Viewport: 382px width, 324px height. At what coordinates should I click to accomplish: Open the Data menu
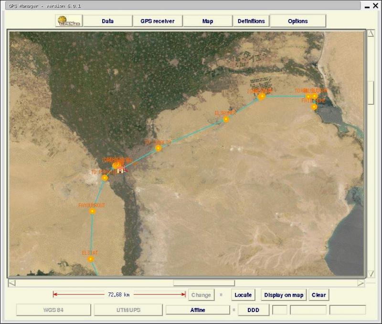tap(109, 21)
